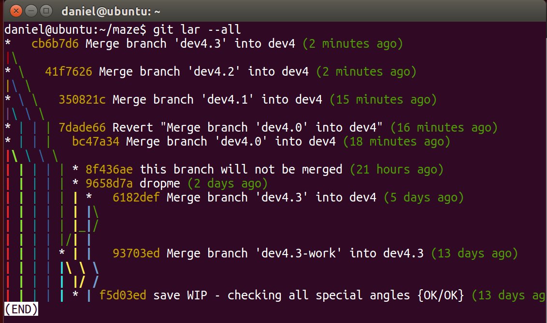Click the '(15 minutes ago)' timestamp
547x323 pixels.
pyautogui.click(x=383, y=100)
